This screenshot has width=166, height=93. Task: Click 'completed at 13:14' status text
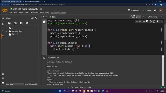coord(83,87)
